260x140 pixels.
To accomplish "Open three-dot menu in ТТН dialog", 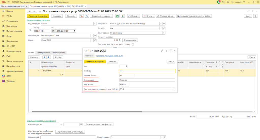I will pos(167,51).
